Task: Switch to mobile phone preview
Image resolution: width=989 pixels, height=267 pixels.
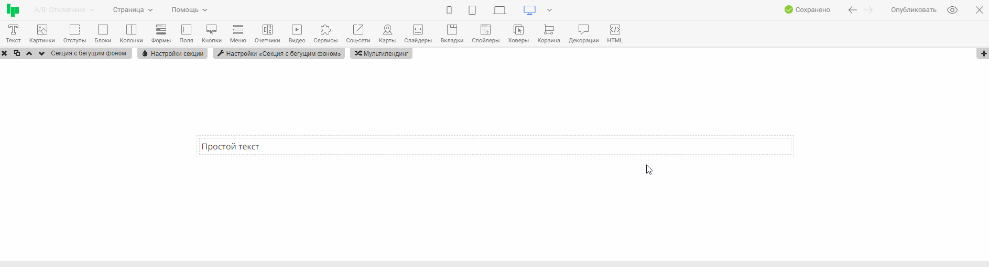Action: pos(449,10)
